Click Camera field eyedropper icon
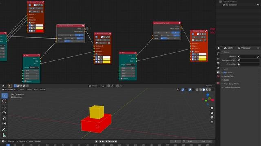This screenshot has height=146, width=261. coord(258,56)
